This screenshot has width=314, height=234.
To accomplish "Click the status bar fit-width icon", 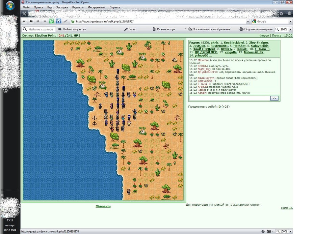I will (263, 231).
